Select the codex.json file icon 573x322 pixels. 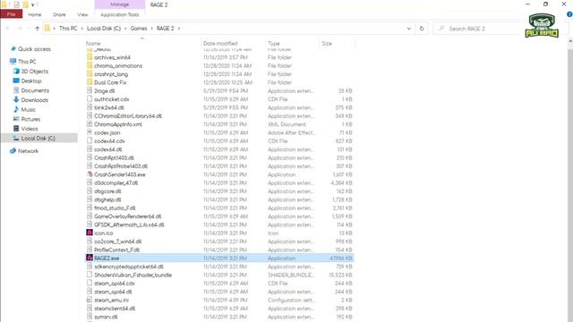coord(90,132)
